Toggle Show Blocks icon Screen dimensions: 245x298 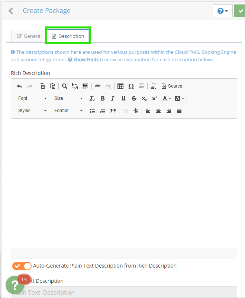[154, 86]
